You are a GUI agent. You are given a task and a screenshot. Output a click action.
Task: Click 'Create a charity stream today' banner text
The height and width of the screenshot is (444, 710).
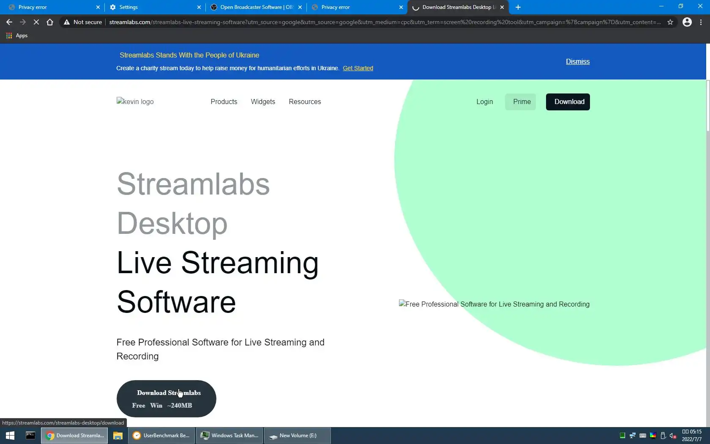pos(228,68)
